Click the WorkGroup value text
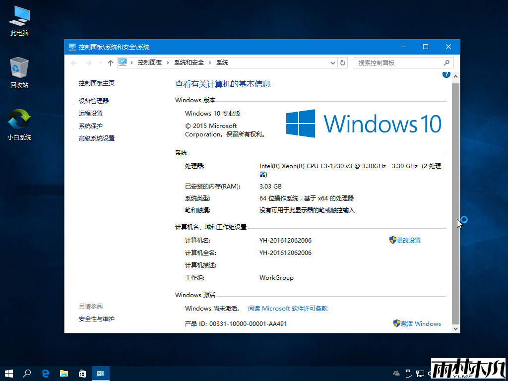508x381 pixels. [x=276, y=278]
